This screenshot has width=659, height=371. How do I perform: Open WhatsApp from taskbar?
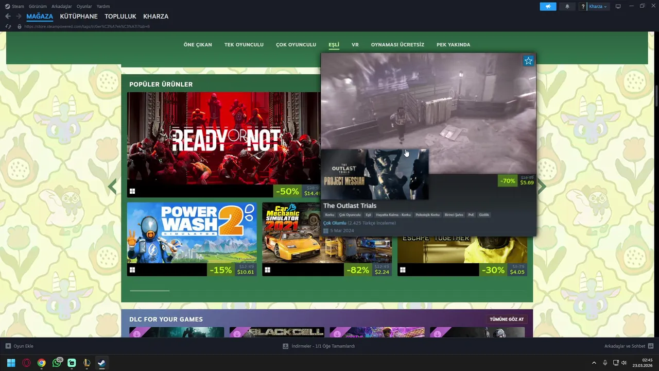57,363
